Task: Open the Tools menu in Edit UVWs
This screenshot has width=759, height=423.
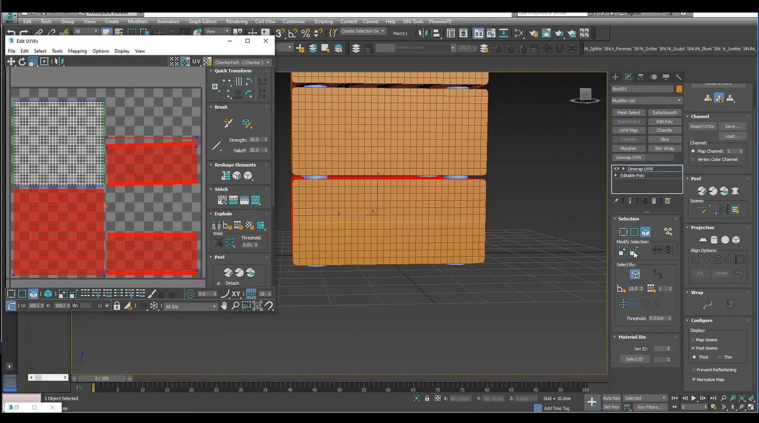Action: (x=57, y=51)
